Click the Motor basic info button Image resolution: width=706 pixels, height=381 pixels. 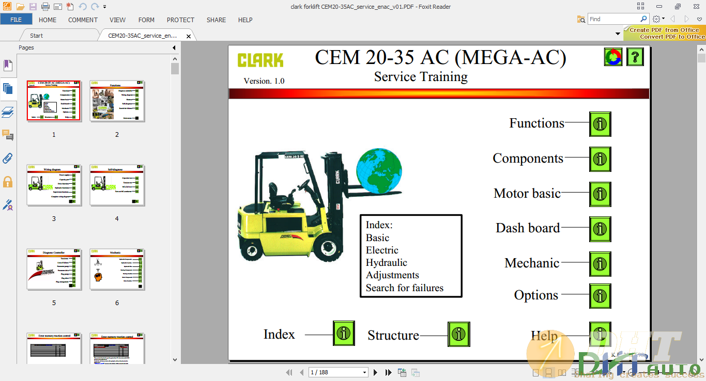tap(600, 194)
